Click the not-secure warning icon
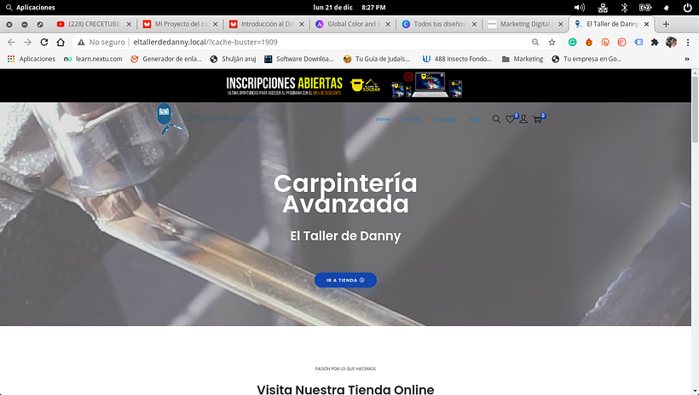The width and height of the screenshot is (699, 395). [81, 42]
